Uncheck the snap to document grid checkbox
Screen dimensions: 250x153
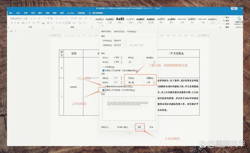[x=104, y=90]
